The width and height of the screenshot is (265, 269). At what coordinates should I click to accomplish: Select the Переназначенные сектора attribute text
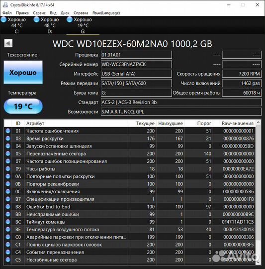click(x=56, y=153)
